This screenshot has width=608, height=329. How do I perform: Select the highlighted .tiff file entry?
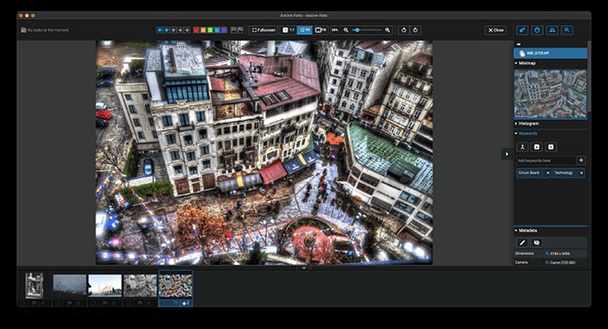point(550,53)
